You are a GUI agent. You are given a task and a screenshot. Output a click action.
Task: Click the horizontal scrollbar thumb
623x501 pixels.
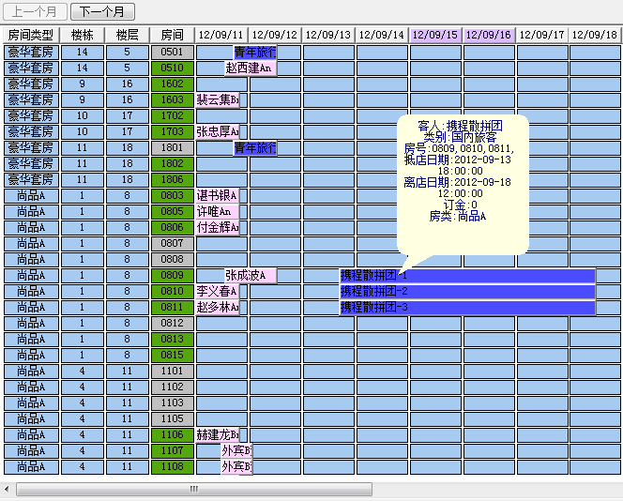tap(194, 489)
